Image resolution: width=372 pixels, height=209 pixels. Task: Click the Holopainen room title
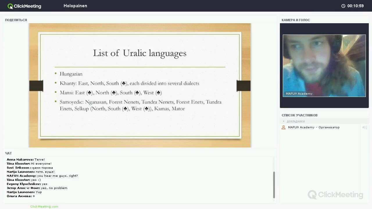75,6
